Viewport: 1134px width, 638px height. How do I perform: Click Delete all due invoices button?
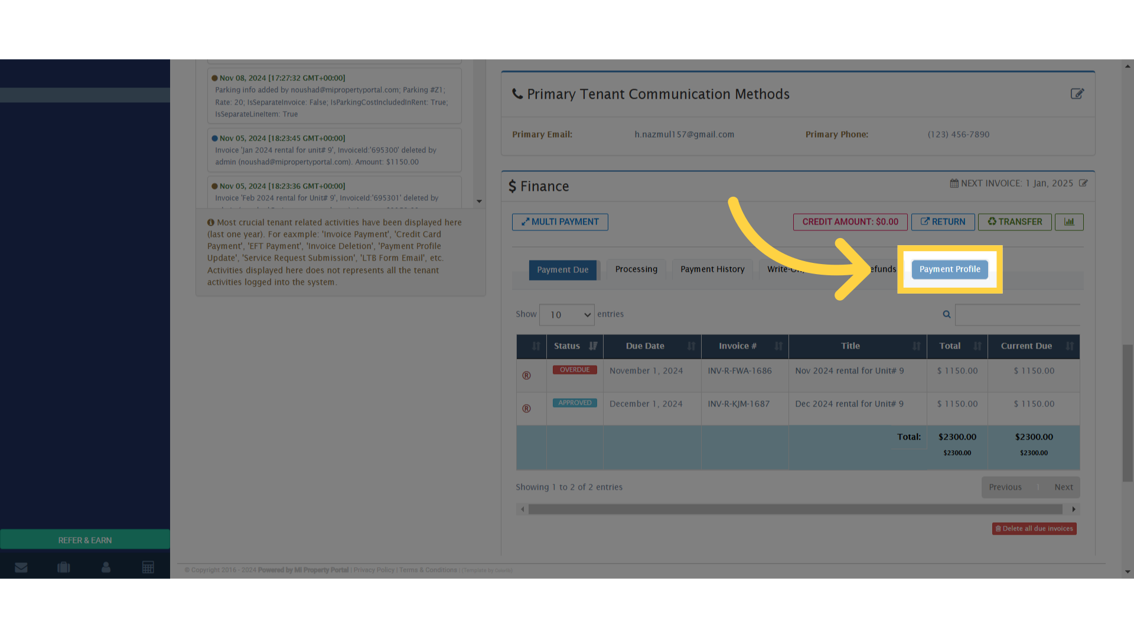[1034, 529]
